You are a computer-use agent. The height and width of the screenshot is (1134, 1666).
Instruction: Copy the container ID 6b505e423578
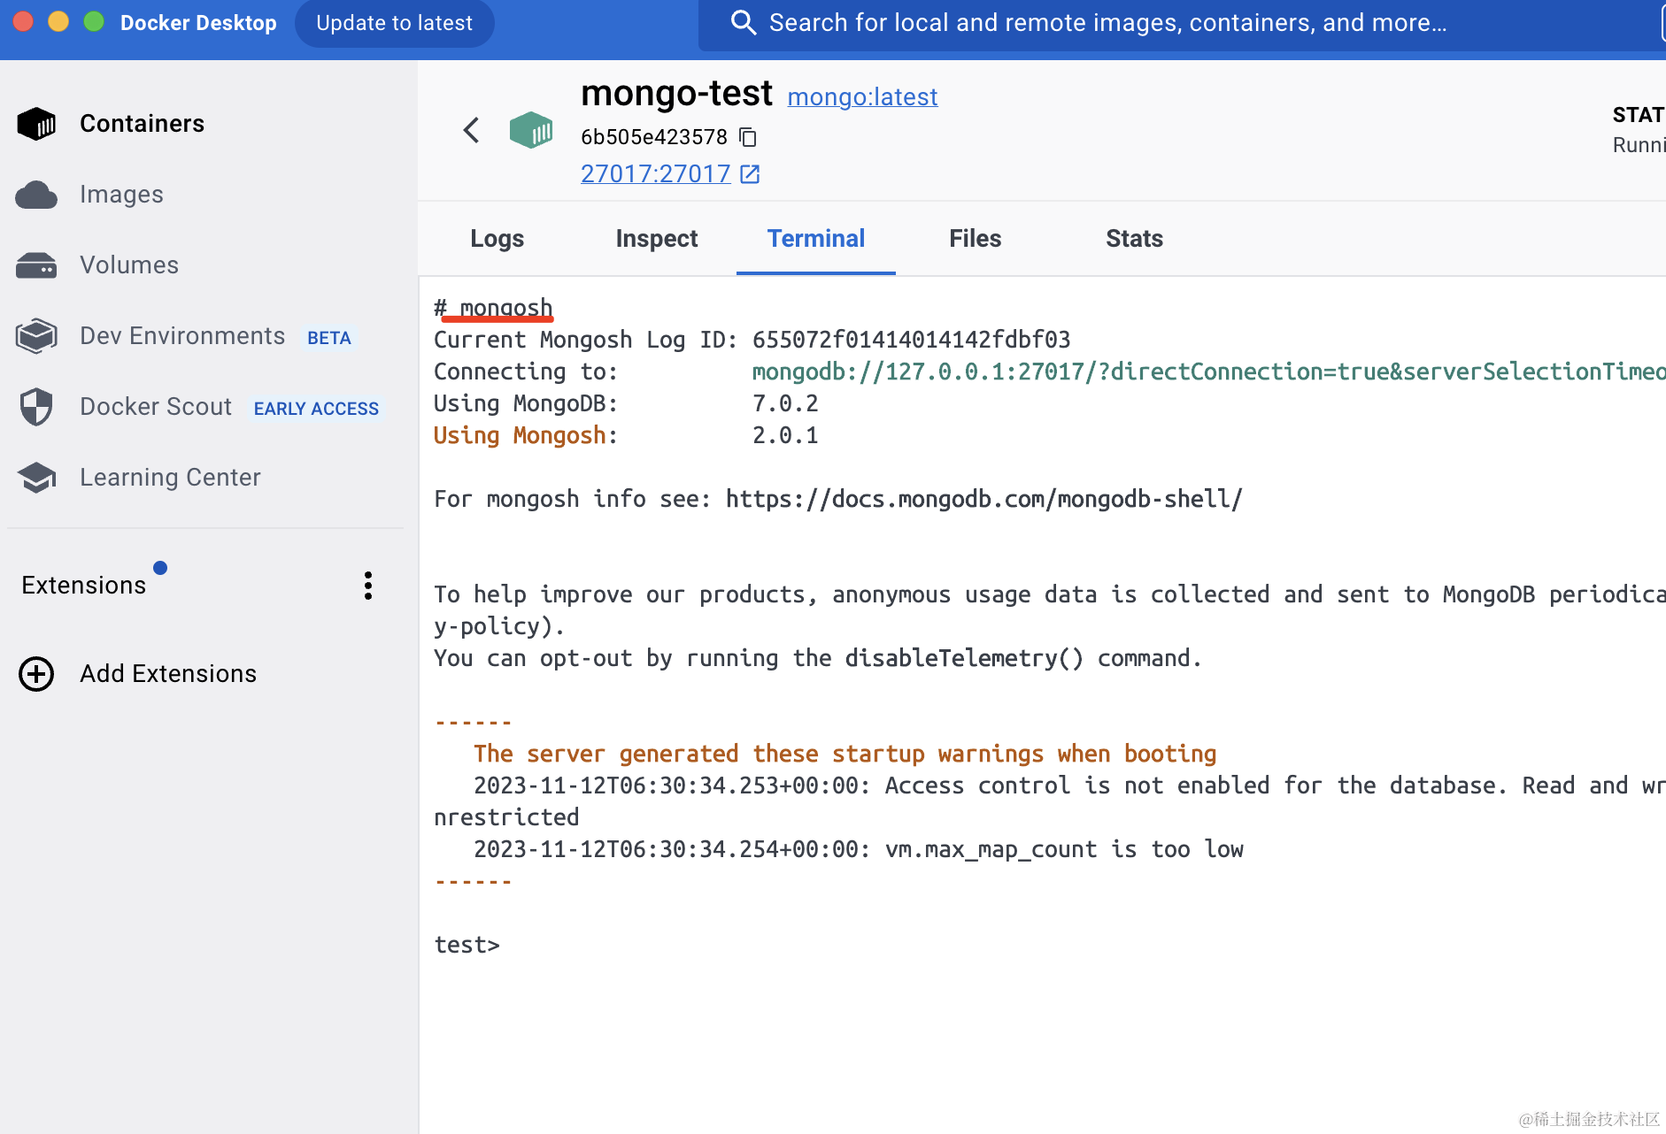[x=748, y=137]
